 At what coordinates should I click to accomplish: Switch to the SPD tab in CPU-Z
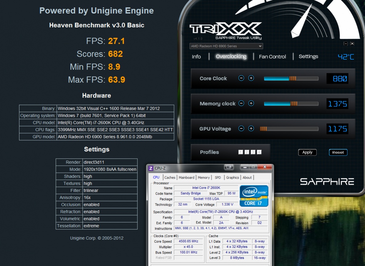click(x=218, y=177)
